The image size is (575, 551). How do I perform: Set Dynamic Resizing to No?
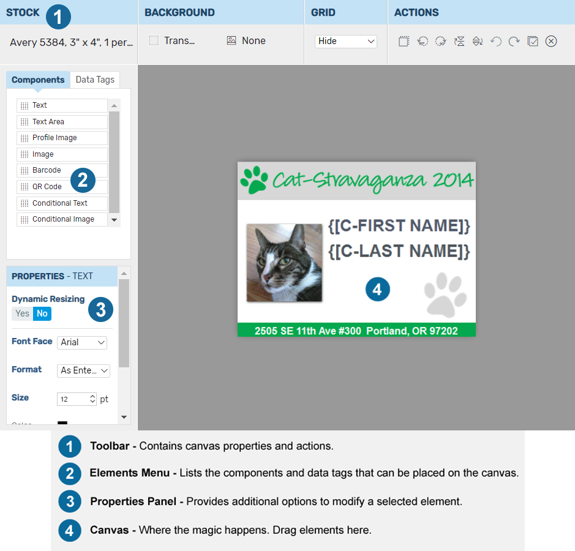point(42,313)
